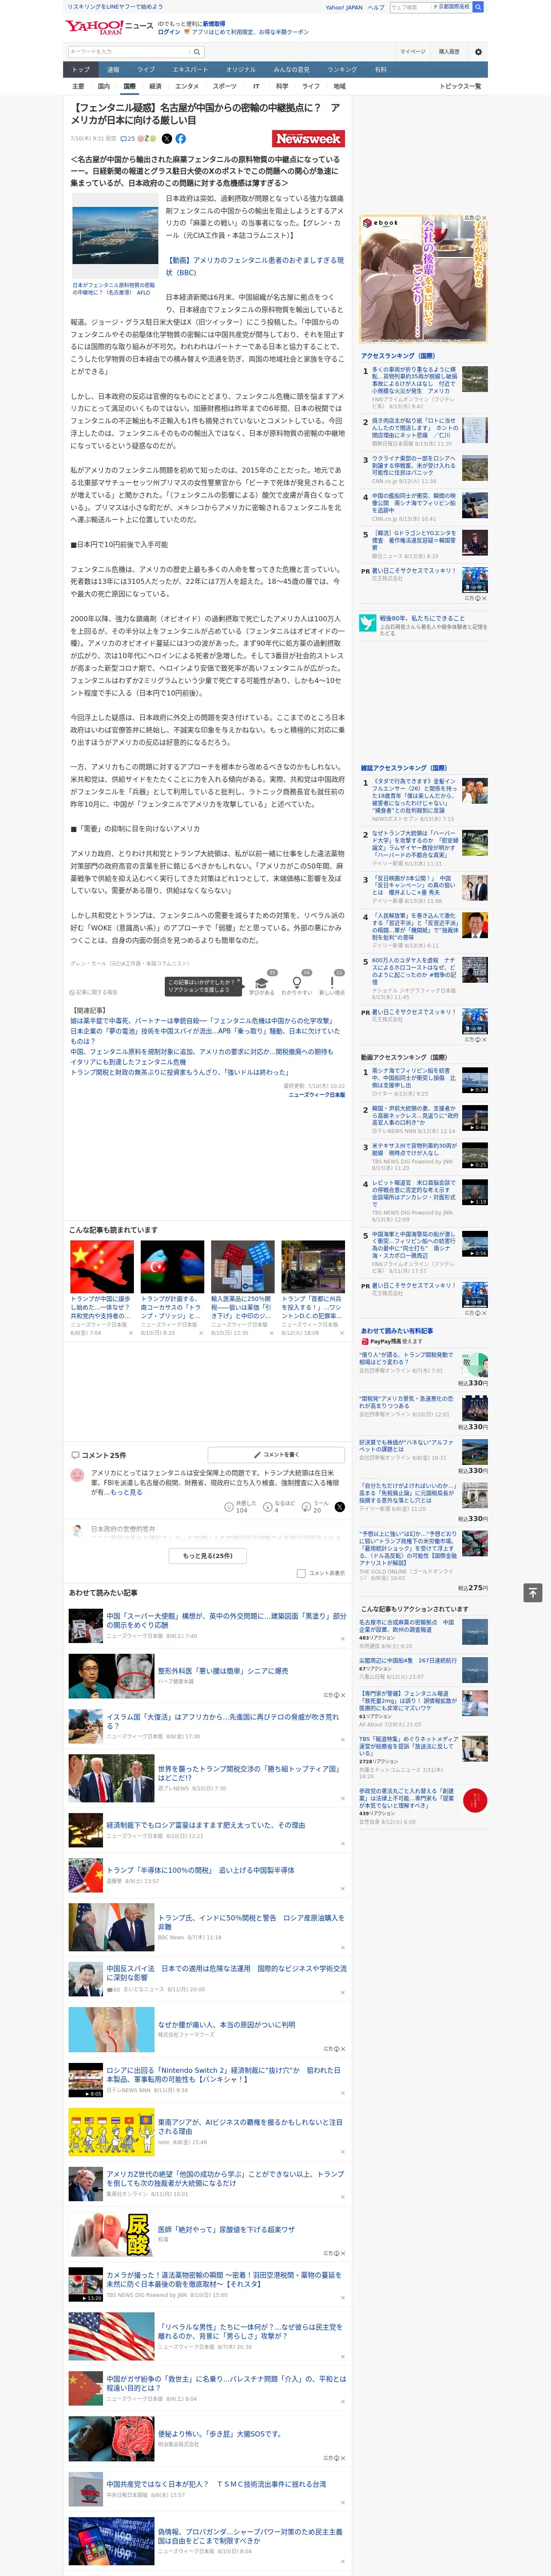Screen dimensions: 551x2576
Task: Open 購入履歴 link
Action: [449, 51]
